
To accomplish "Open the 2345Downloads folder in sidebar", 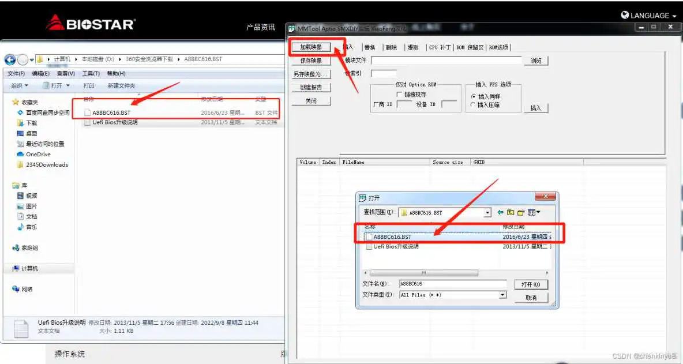I will (x=47, y=165).
